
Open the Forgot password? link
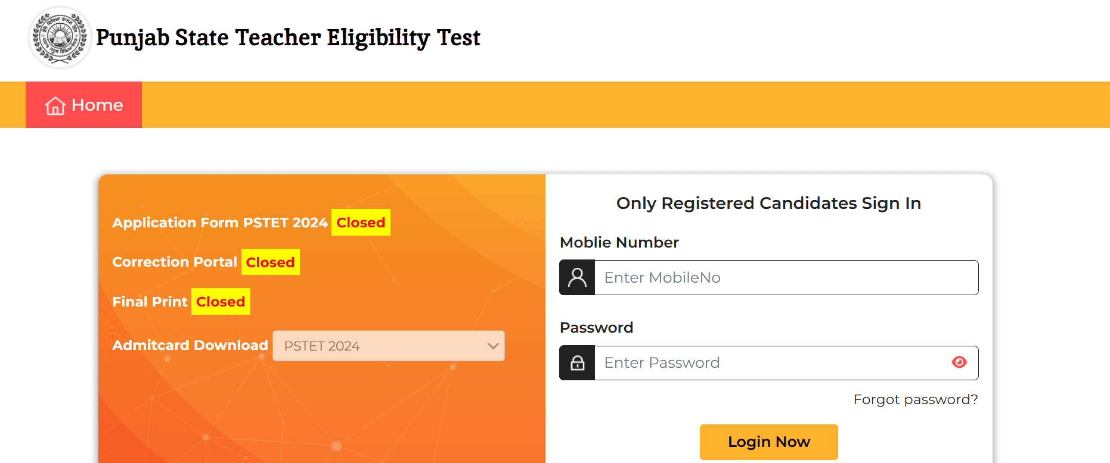click(x=915, y=399)
